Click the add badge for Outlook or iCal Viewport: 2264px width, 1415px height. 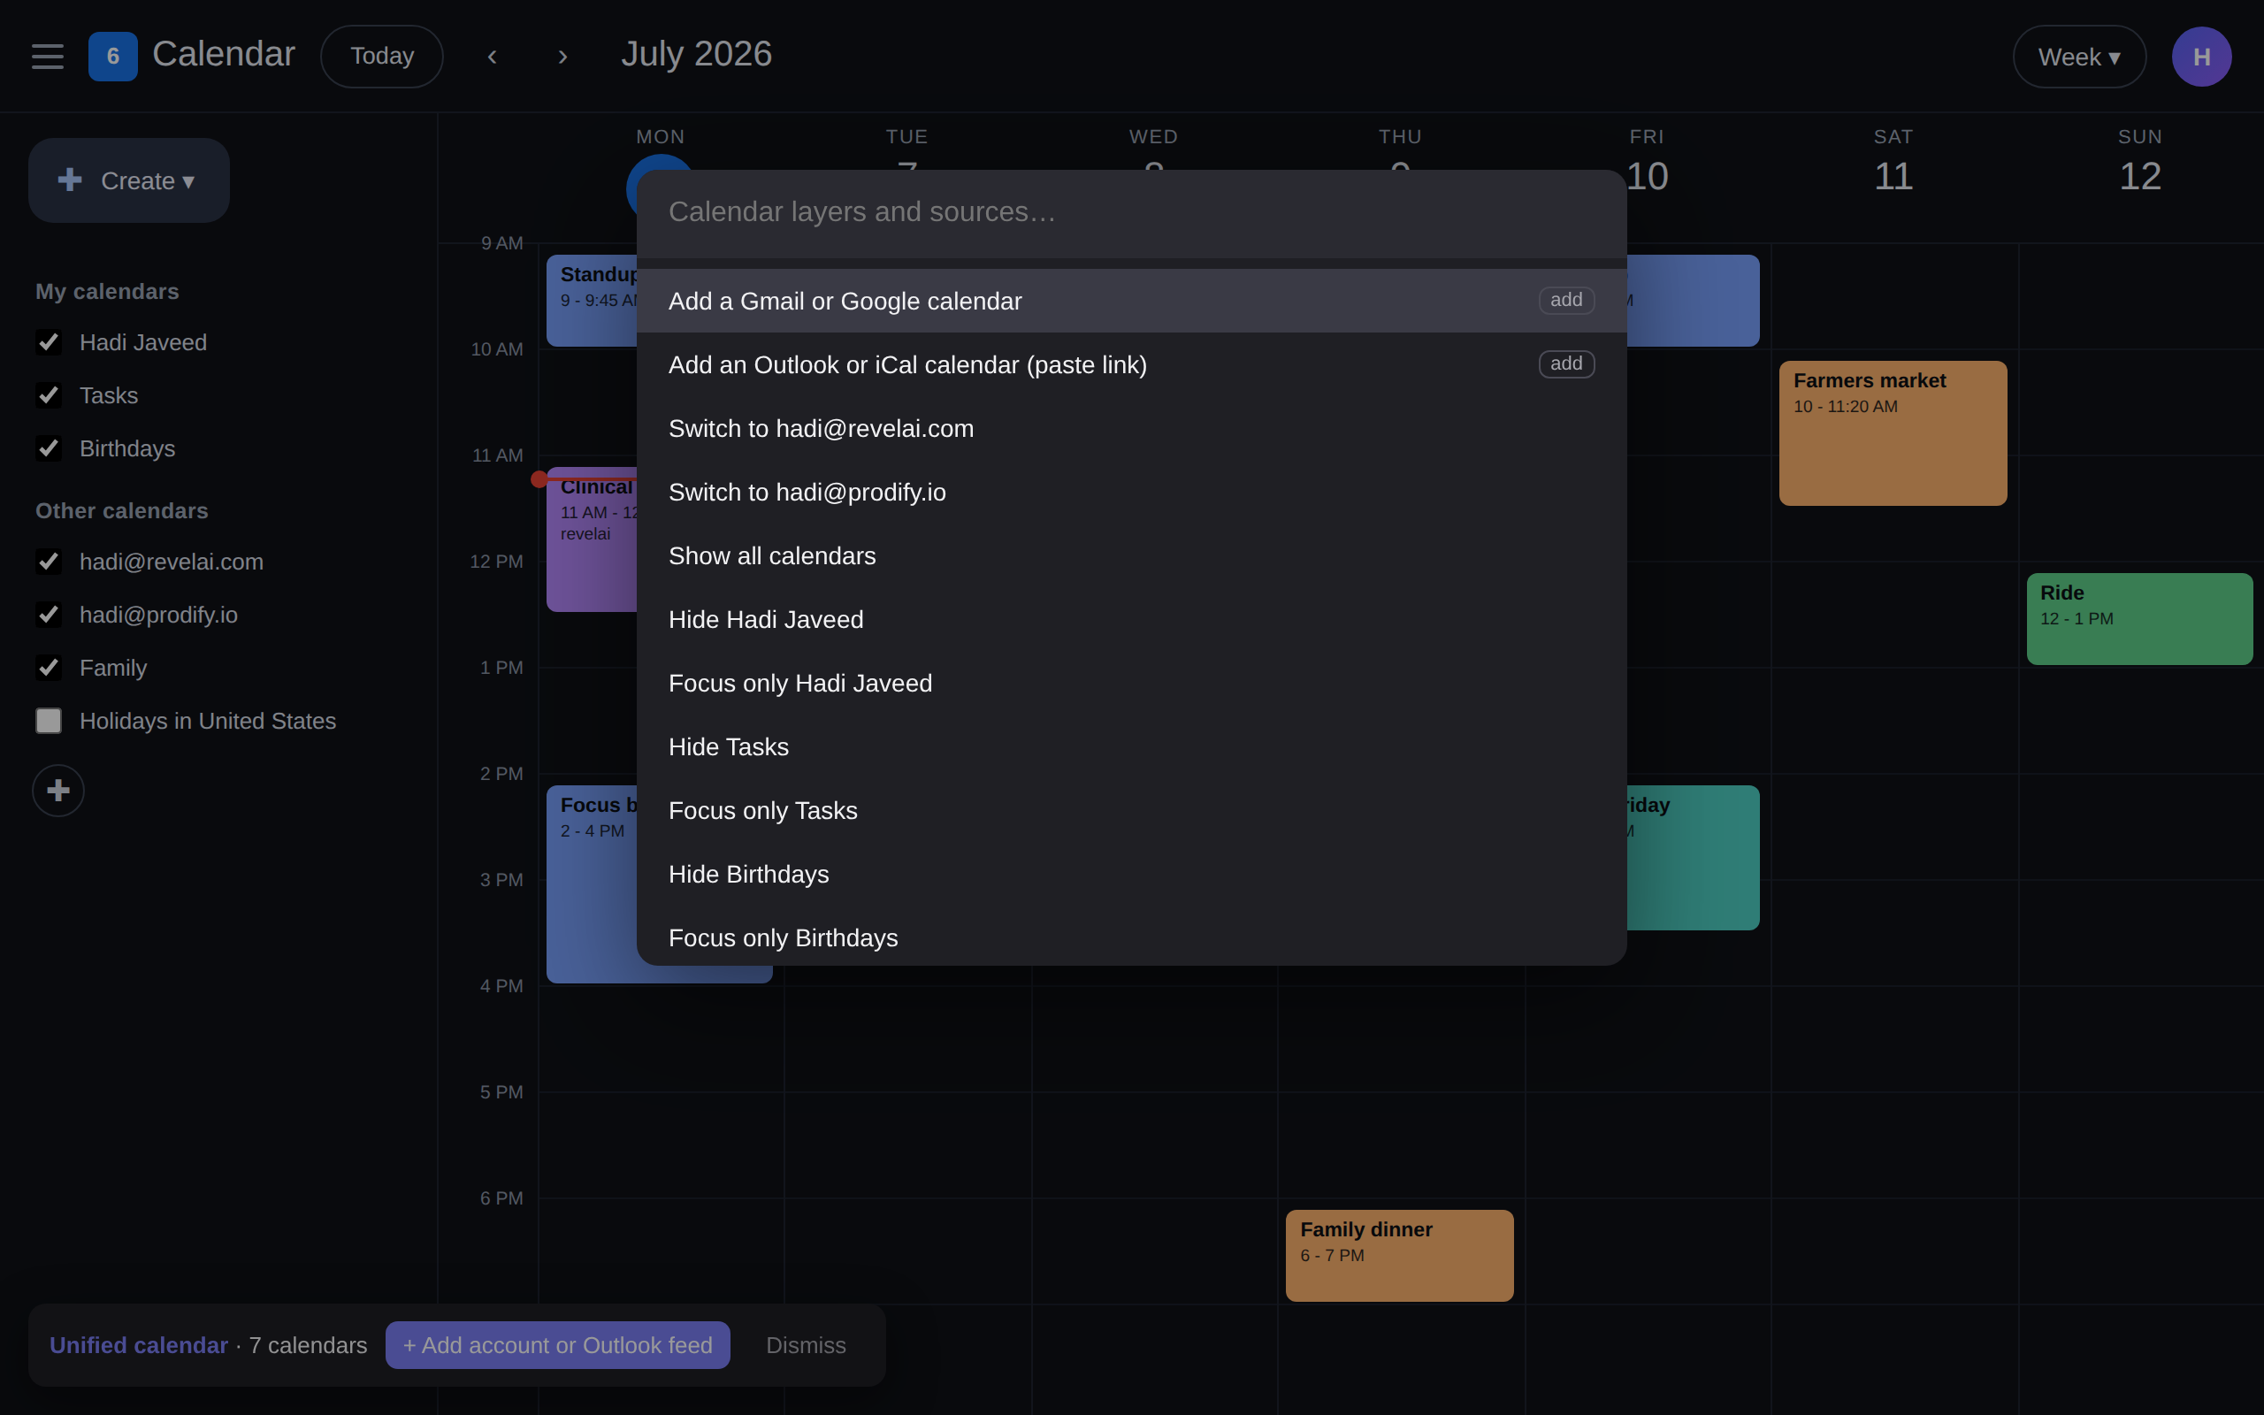(x=1566, y=364)
